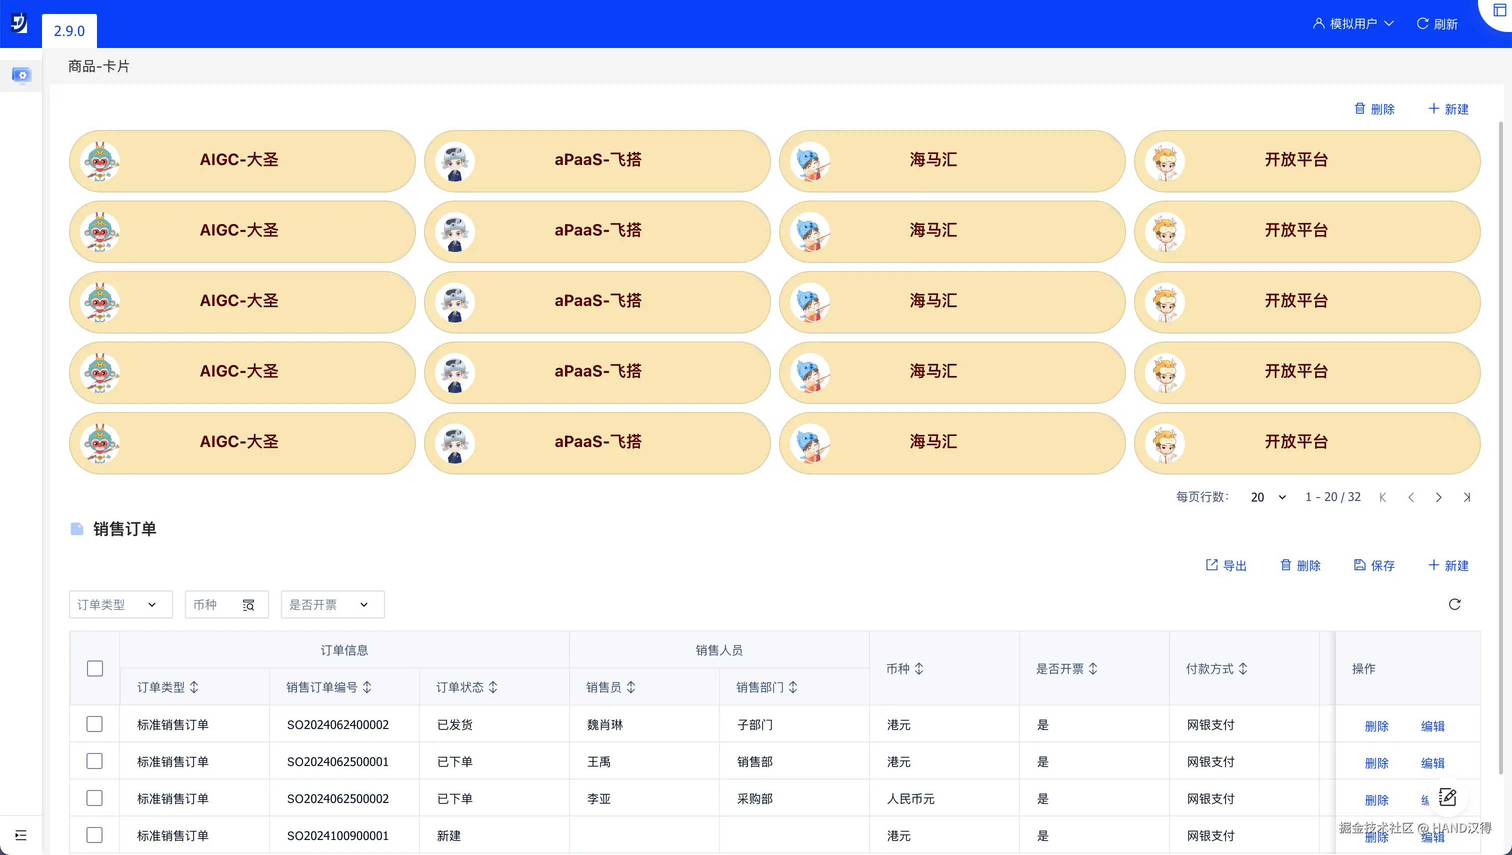
Task: Switch to the 2.9.0 tab
Action: [x=69, y=30]
